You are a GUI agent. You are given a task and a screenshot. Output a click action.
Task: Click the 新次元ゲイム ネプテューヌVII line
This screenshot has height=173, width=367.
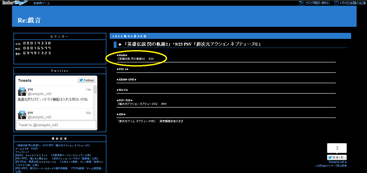coord(150,121)
